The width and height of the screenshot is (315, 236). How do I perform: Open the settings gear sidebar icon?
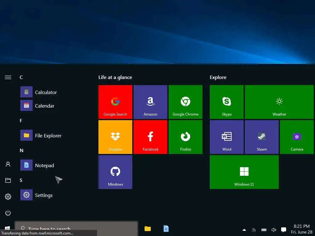coord(8,196)
